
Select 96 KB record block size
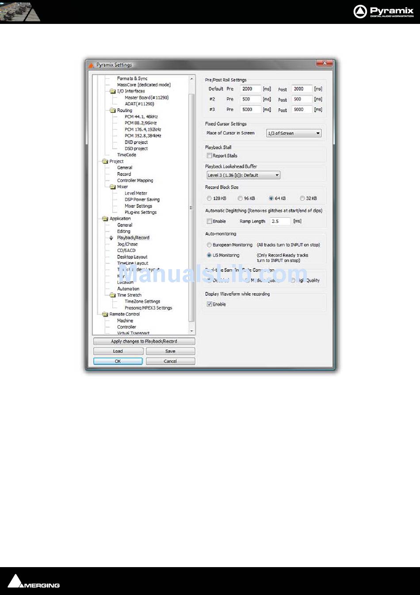coord(240,198)
